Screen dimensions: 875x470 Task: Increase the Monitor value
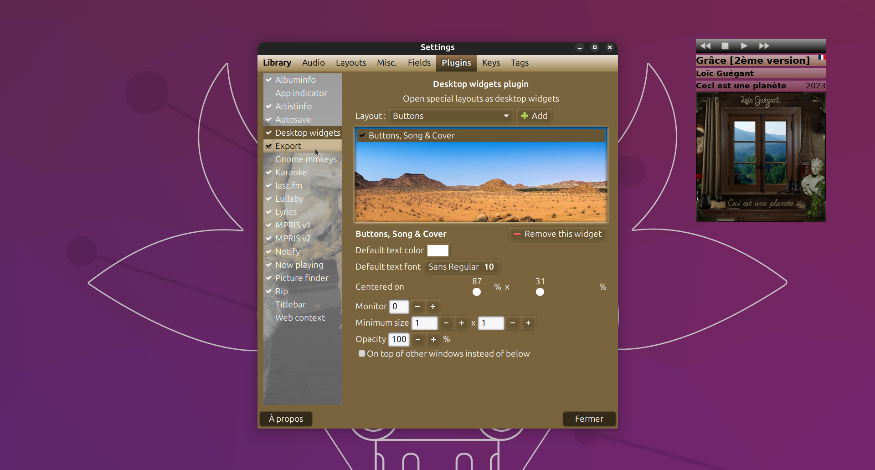(433, 307)
